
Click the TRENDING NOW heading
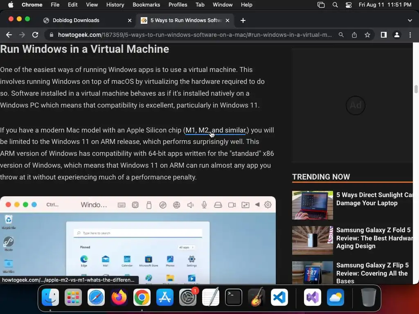(x=321, y=177)
